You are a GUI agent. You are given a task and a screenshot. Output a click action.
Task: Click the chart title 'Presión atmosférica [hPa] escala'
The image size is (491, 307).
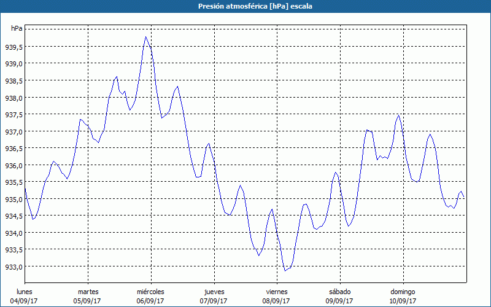point(245,6)
